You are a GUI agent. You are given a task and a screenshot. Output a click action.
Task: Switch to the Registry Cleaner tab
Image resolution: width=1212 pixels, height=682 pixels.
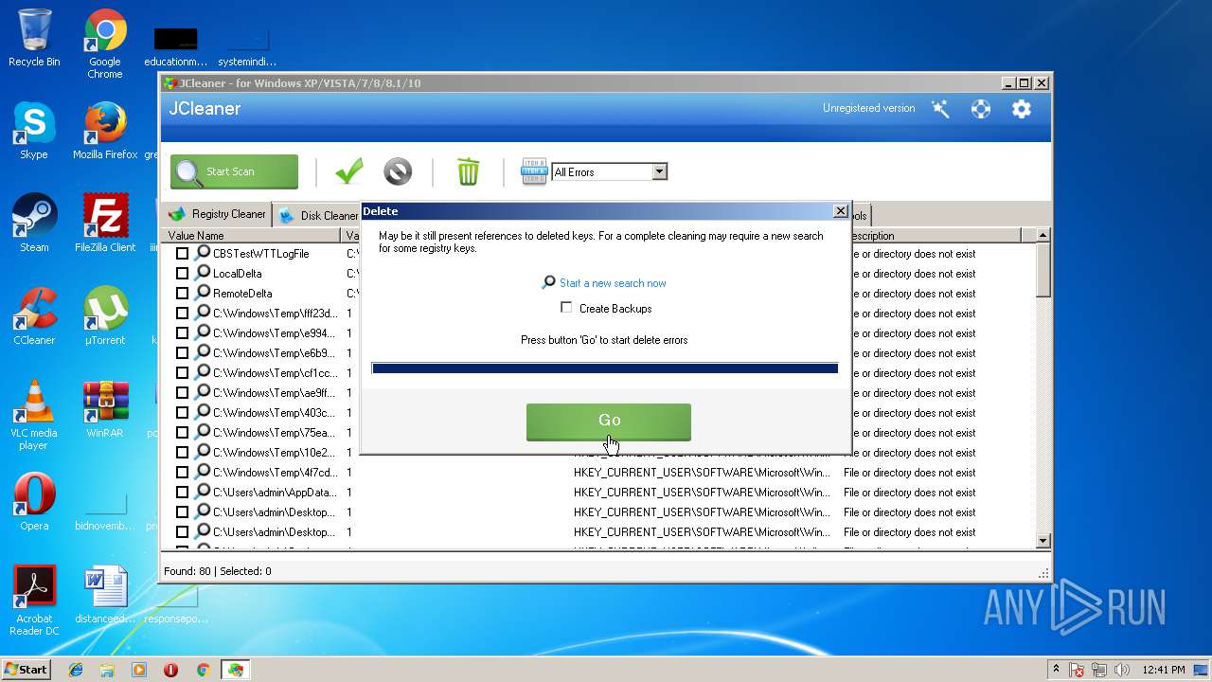point(217,214)
